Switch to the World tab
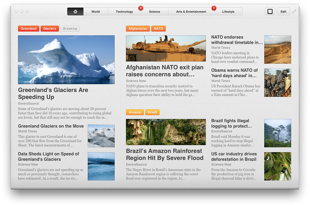 (x=95, y=12)
